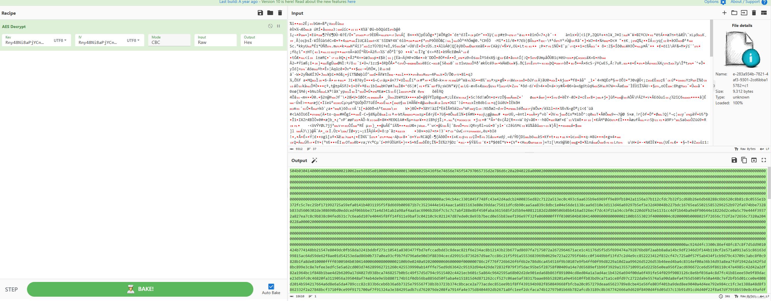The height and width of the screenshot is (301, 771).
Task: Click the Output pane title
Action: [299, 160]
